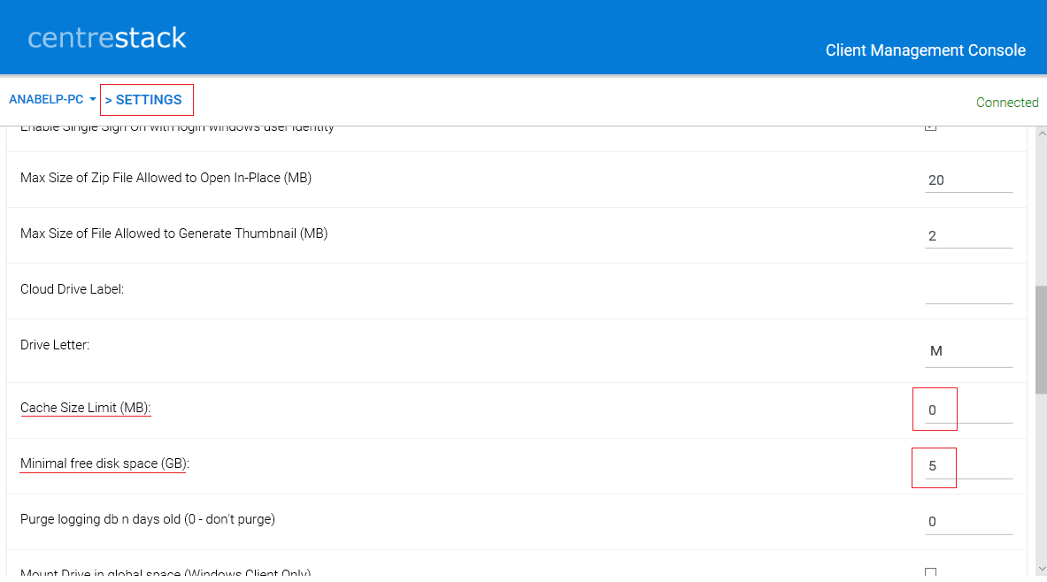Click the Cloud Drive Label text
1047x582 pixels.
72,289
